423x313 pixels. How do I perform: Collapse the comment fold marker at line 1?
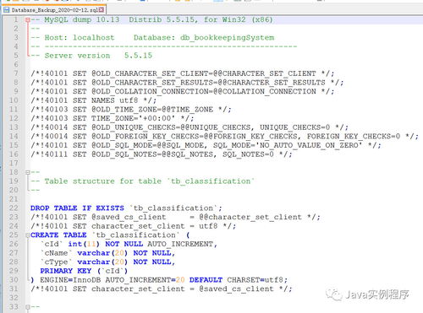point(27,20)
